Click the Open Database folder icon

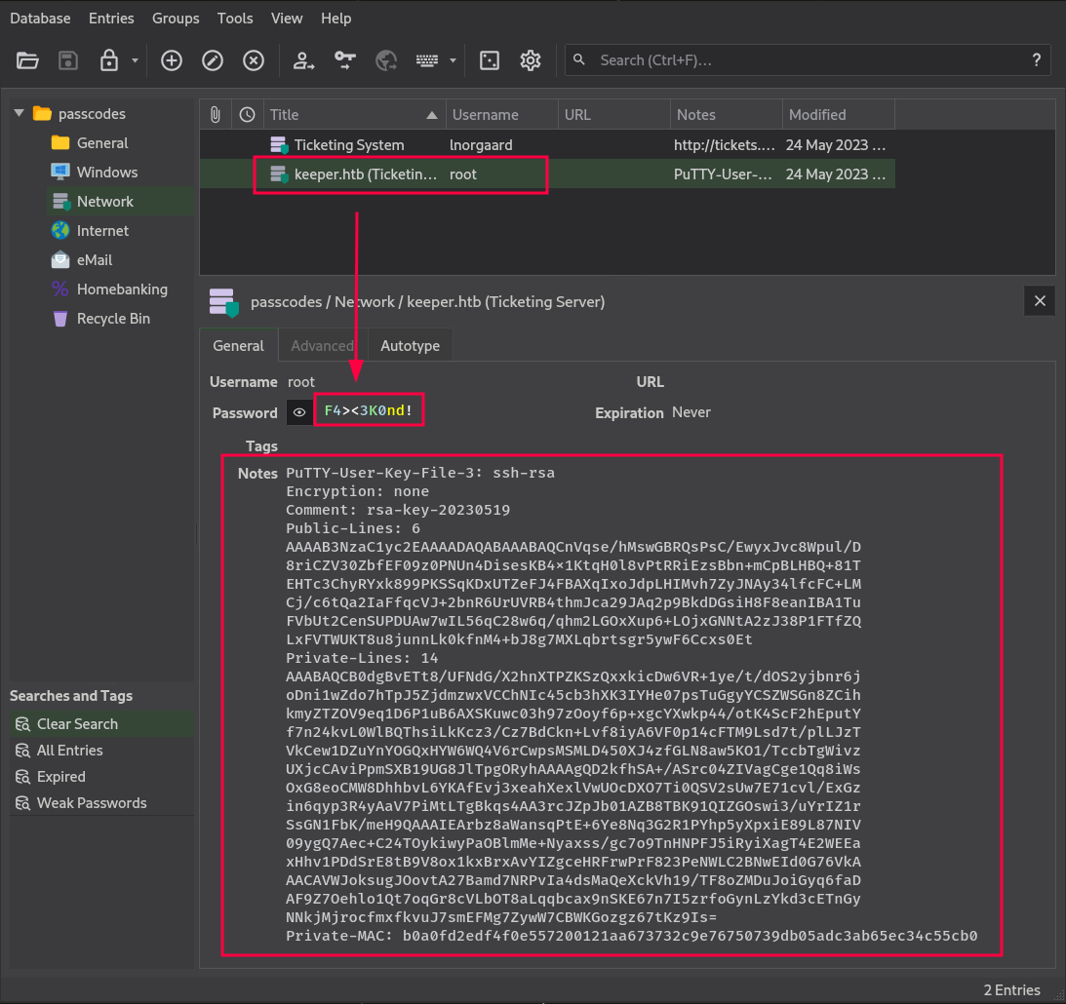tap(28, 60)
